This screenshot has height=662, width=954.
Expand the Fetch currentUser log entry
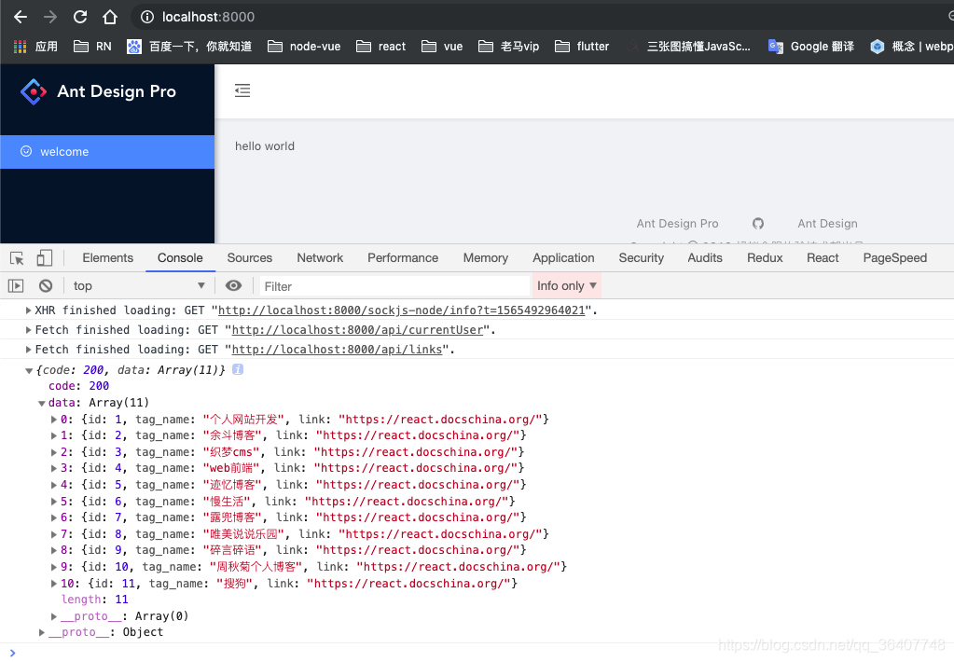(28, 330)
